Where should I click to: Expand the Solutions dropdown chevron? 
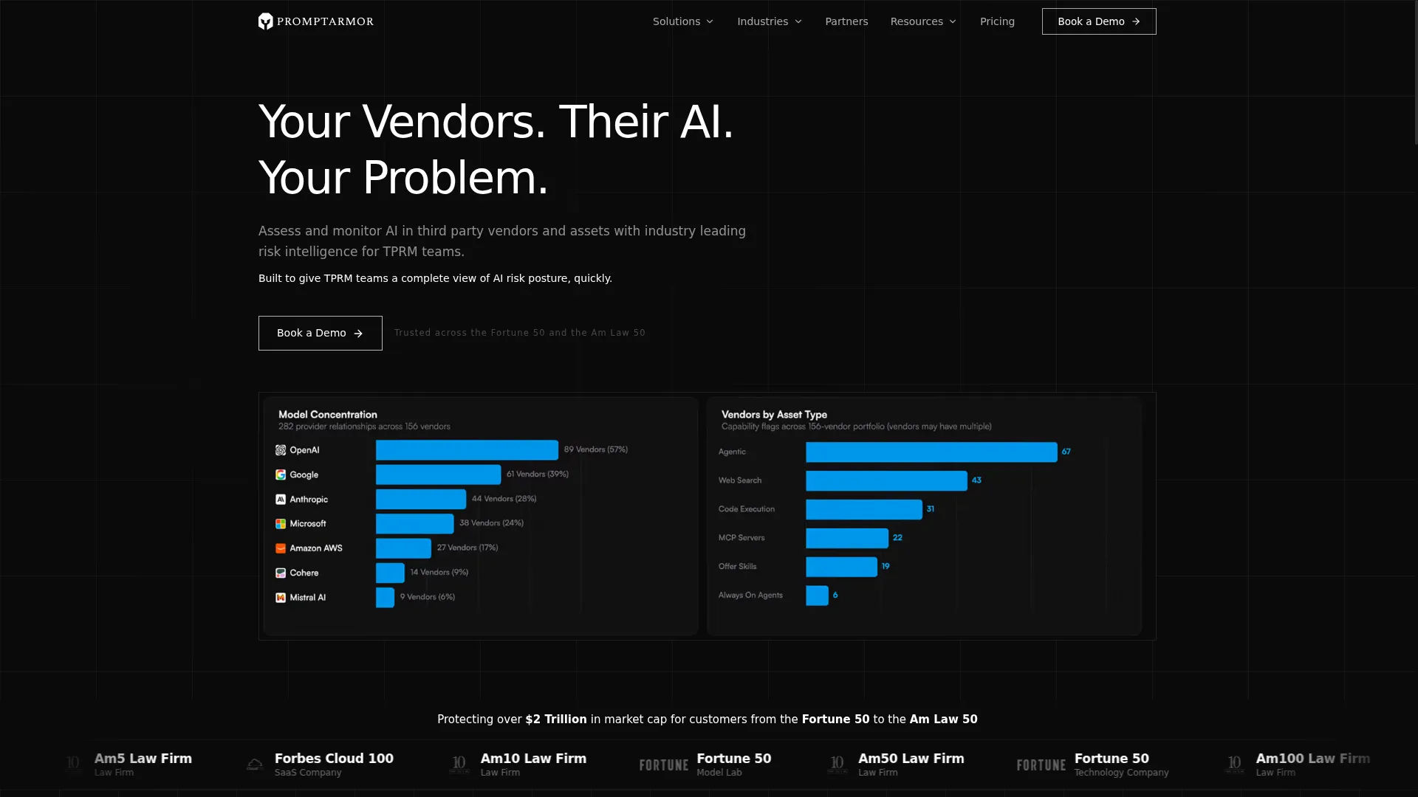[x=710, y=21]
